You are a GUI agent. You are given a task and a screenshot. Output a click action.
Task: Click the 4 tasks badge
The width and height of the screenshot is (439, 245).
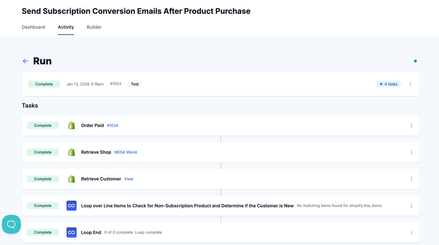tap(388, 84)
